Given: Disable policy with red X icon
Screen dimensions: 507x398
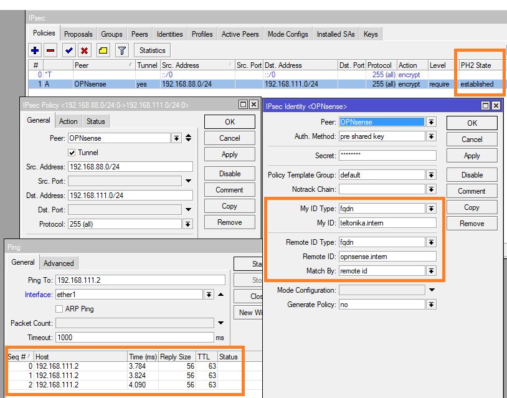Looking at the screenshot, I should coord(84,50).
